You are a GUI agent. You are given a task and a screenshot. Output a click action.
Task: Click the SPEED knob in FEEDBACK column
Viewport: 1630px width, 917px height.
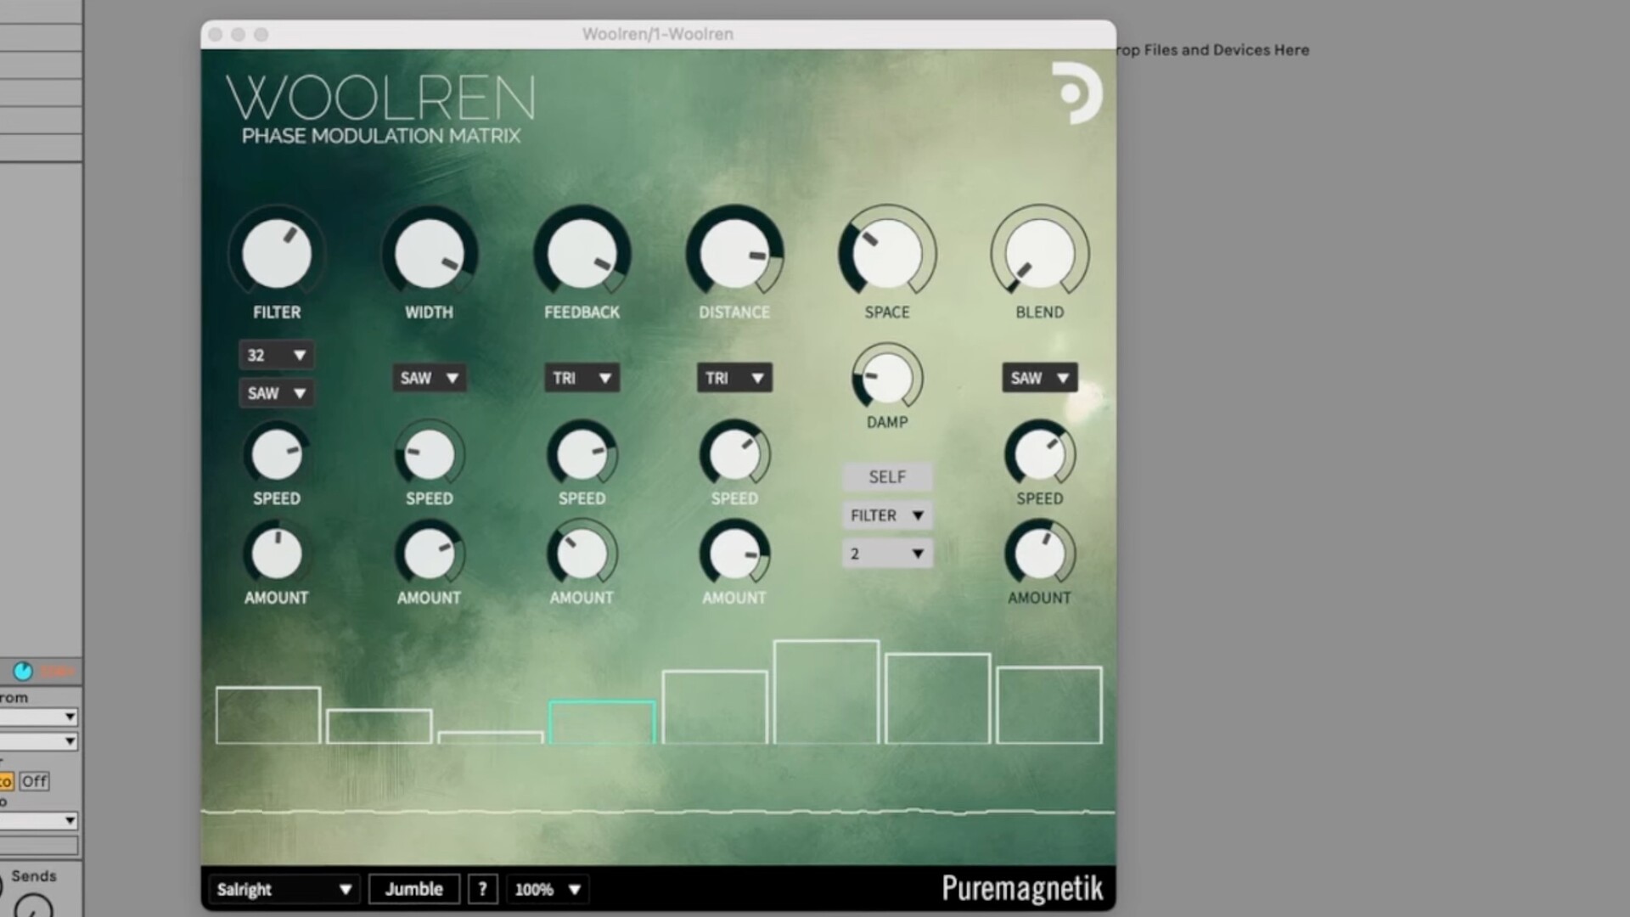coord(582,454)
